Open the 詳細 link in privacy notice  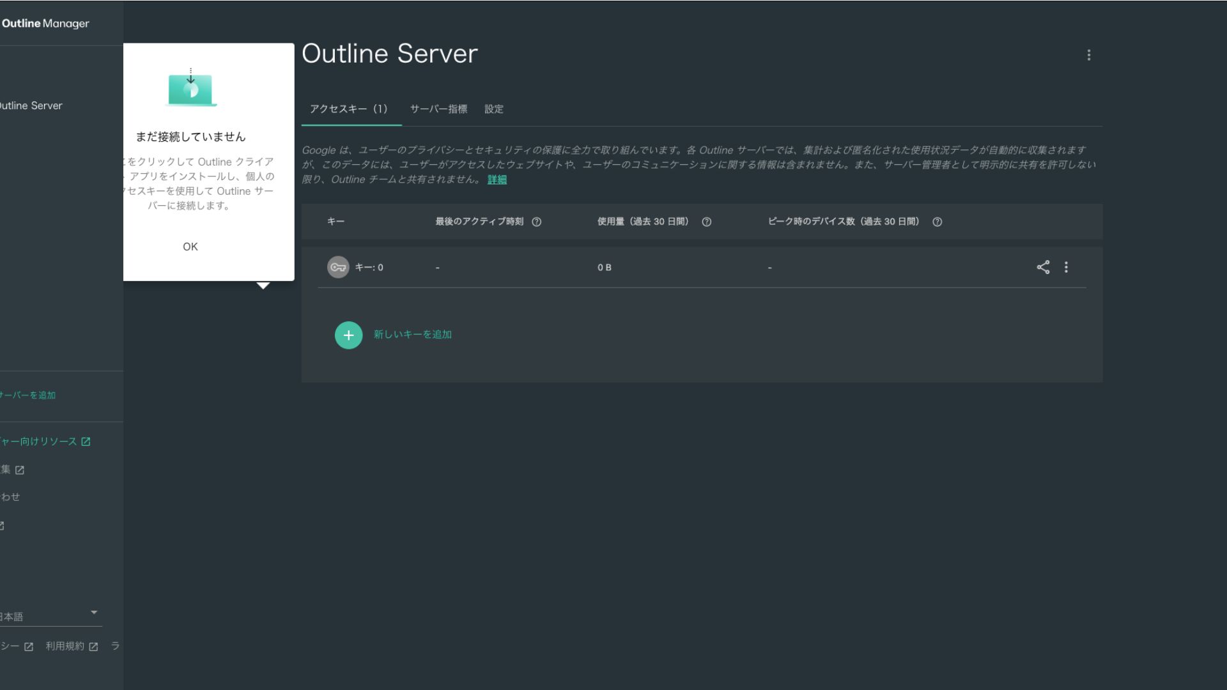click(497, 180)
